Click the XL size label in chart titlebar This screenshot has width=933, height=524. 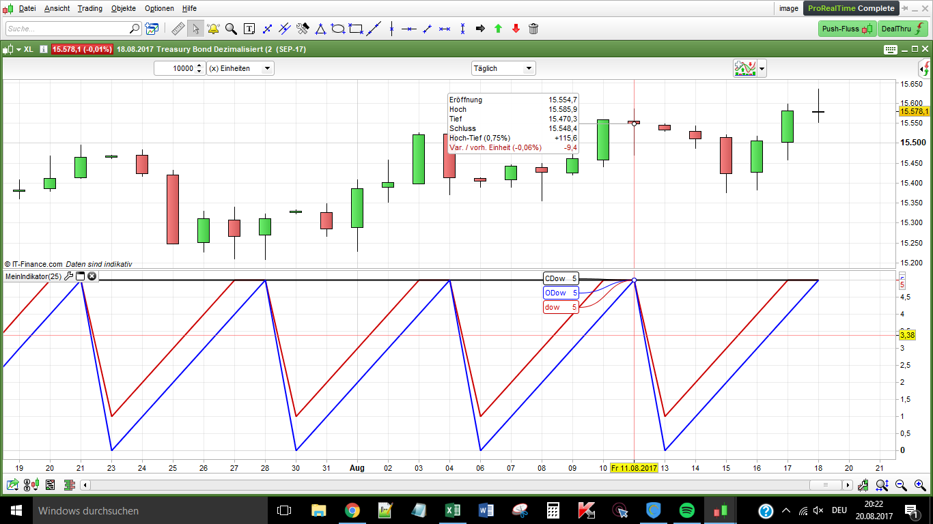[28, 49]
